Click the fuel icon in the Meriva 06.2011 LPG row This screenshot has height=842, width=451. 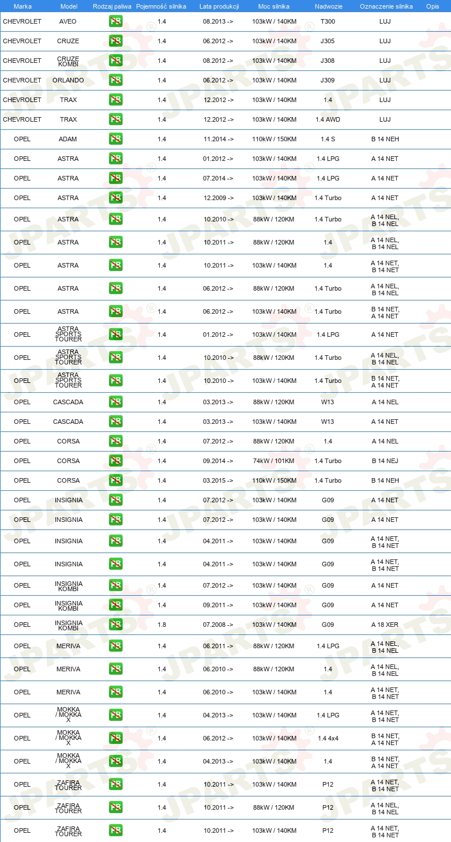(115, 646)
